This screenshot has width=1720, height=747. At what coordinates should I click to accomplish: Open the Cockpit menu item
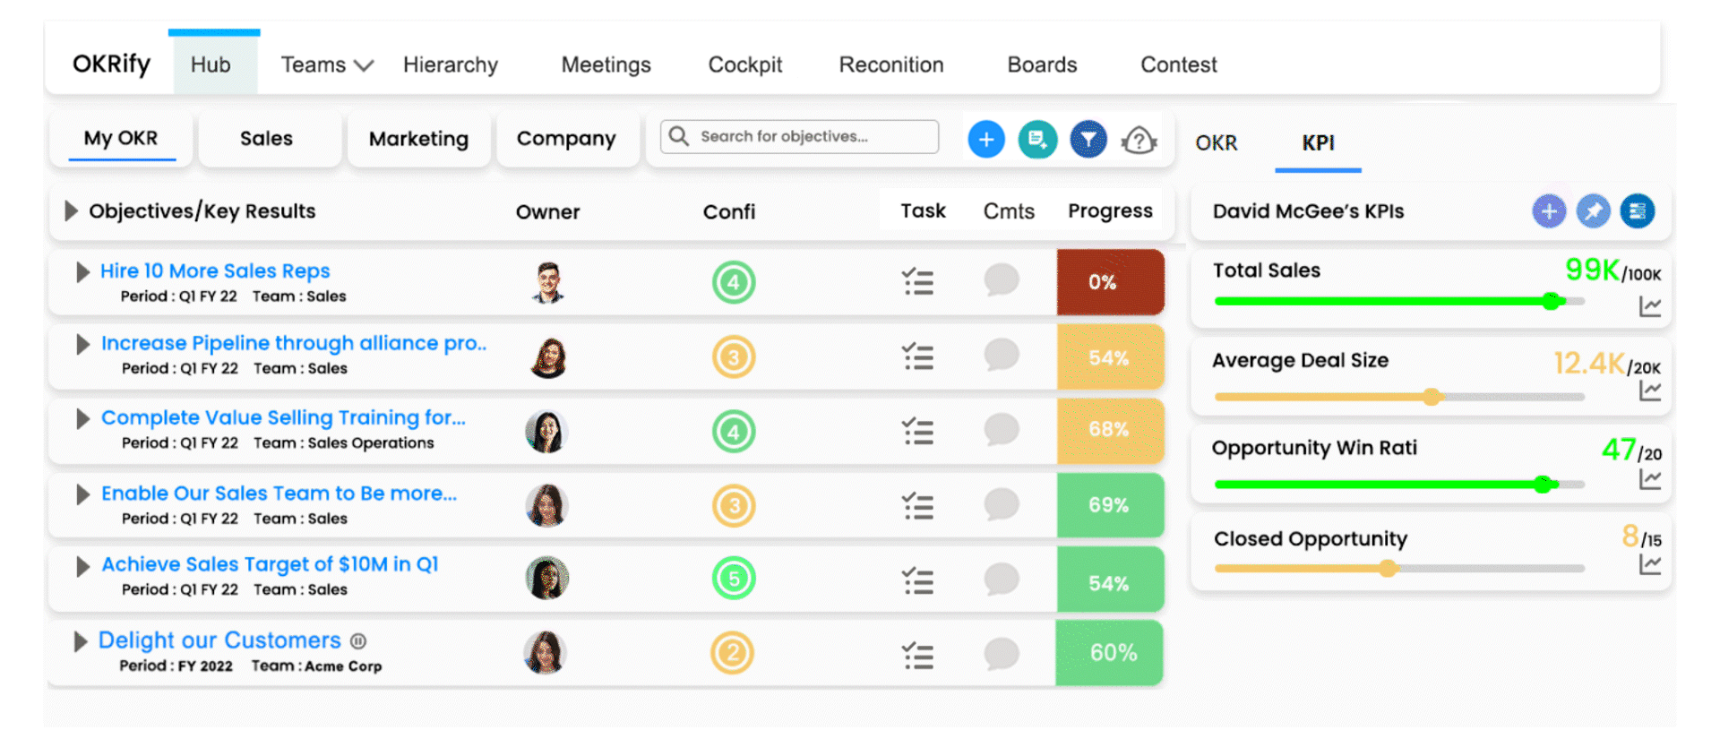[744, 65]
